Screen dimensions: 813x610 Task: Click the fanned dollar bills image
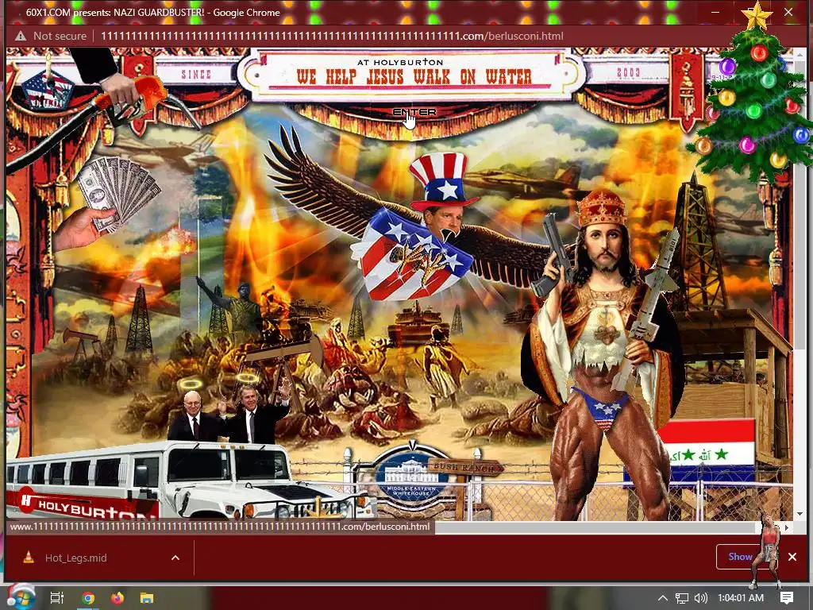(x=119, y=193)
